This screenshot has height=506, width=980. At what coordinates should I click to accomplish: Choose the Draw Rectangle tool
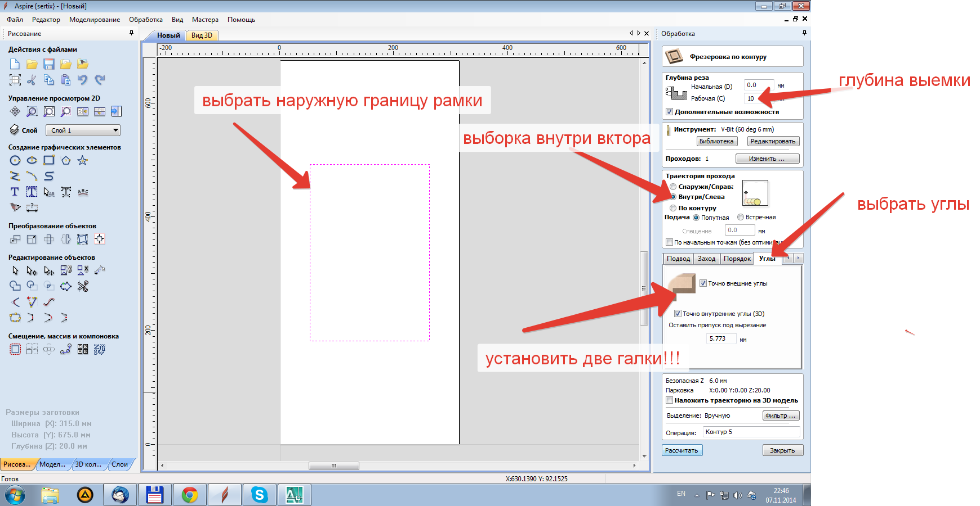coord(49,160)
